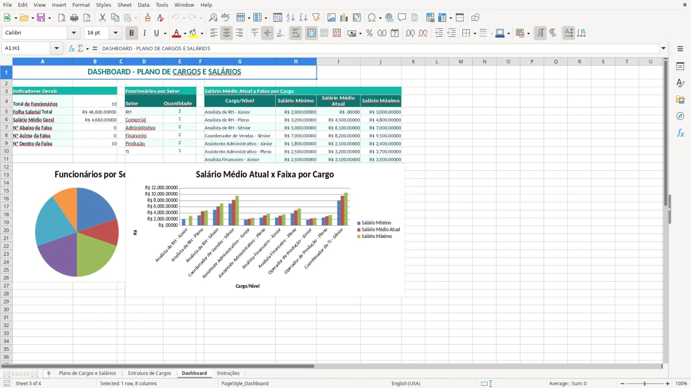Insert a chart

coord(344,18)
